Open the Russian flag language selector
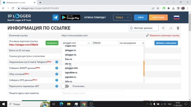 (x=176, y=17)
